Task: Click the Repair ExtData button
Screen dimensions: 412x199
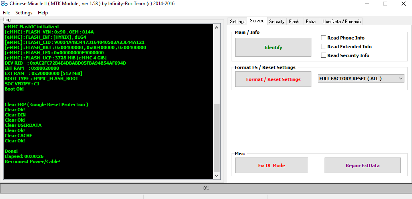Action: (362, 166)
